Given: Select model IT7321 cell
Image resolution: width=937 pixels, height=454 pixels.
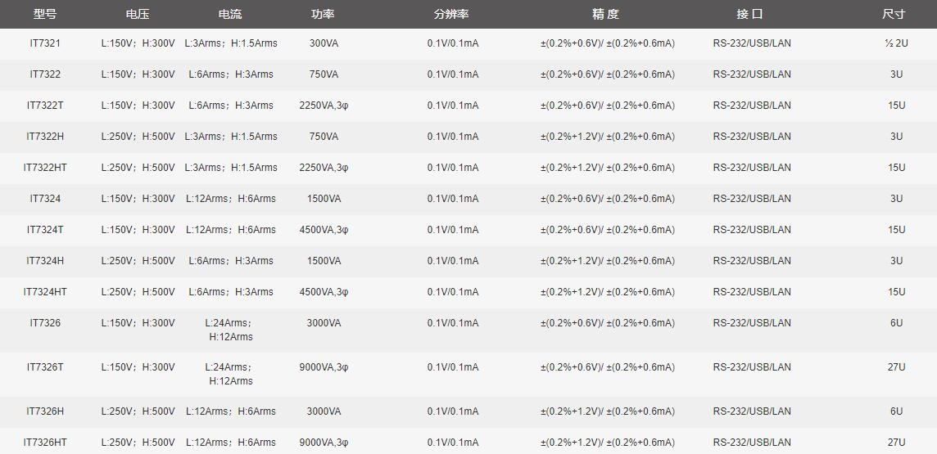Looking at the screenshot, I should pos(45,43).
